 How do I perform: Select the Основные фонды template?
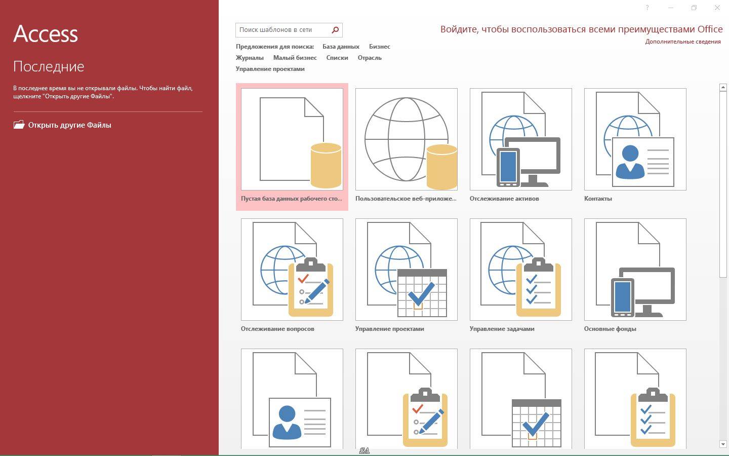[635, 270]
